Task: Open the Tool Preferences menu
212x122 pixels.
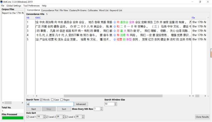Action: (31, 6)
